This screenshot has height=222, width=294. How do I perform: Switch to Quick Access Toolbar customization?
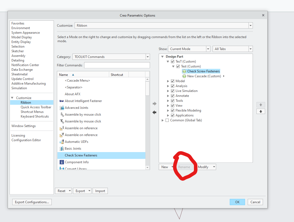pyautogui.click(x=36, y=107)
